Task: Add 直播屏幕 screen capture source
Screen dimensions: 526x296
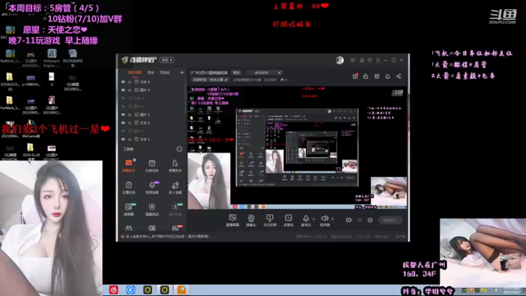Action: click(233, 220)
